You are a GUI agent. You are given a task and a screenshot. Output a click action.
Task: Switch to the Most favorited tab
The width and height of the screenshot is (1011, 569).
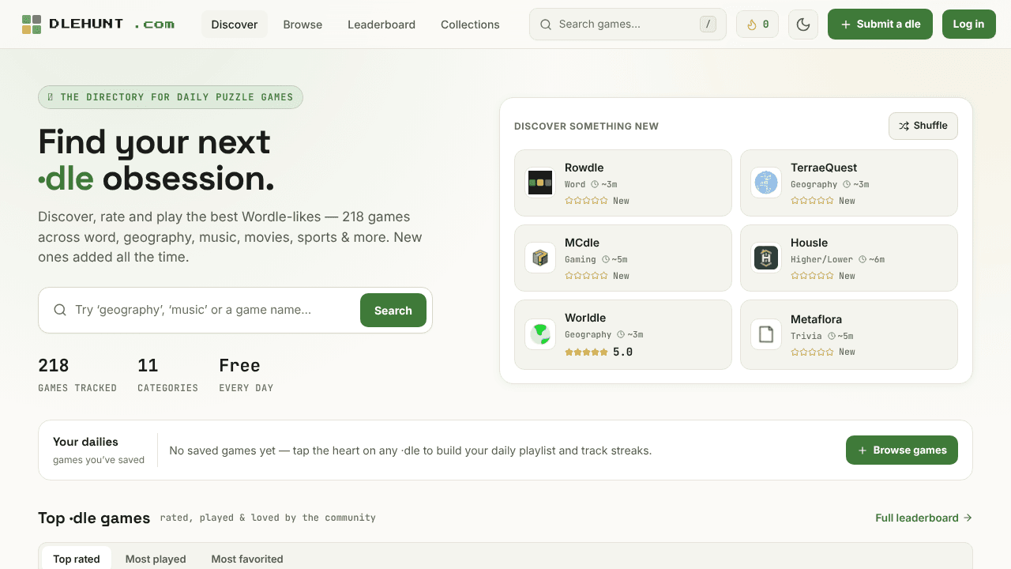(x=247, y=559)
